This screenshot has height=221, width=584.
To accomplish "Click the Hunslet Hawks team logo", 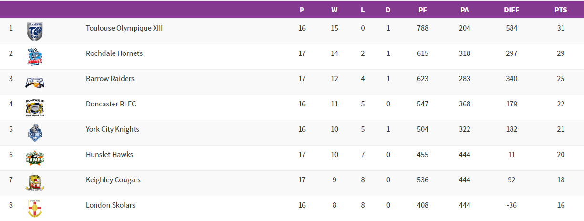I will [35, 158].
